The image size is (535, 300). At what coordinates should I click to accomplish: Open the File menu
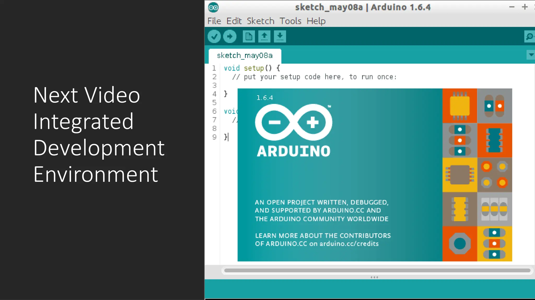click(x=214, y=21)
